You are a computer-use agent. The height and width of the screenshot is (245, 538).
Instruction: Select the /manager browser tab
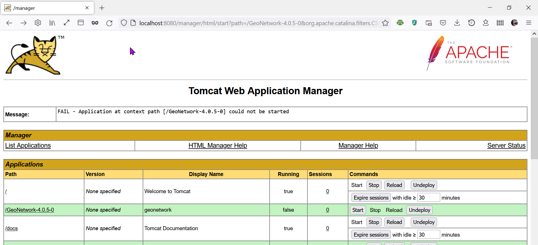[x=47, y=8]
